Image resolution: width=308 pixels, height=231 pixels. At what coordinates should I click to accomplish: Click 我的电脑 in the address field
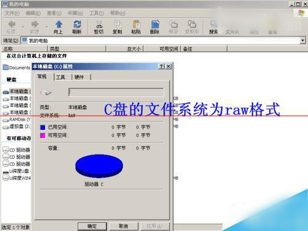click(x=38, y=41)
